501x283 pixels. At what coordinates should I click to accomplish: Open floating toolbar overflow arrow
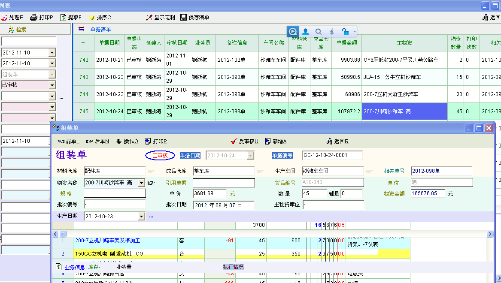coord(355,32)
